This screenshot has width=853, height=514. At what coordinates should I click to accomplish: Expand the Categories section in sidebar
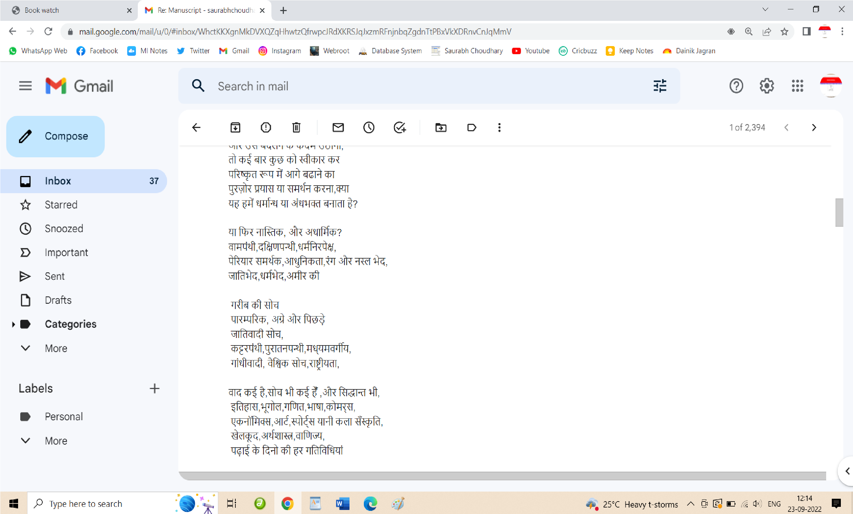[x=13, y=324]
